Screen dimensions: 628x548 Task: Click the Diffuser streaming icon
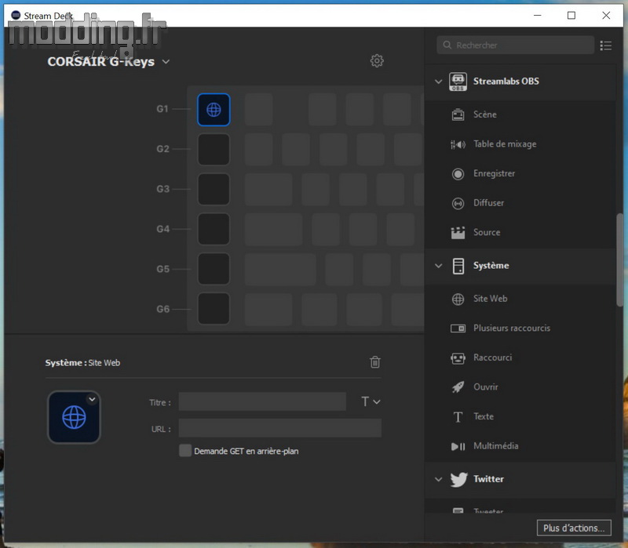(458, 203)
